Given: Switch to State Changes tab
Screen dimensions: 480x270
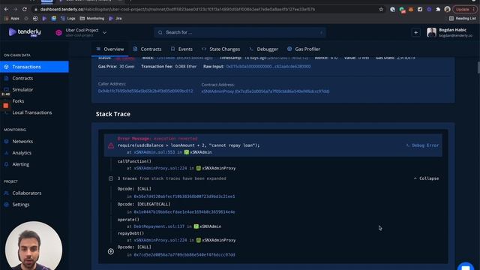Looking at the screenshot, I should pyautogui.click(x=221, y=49).
